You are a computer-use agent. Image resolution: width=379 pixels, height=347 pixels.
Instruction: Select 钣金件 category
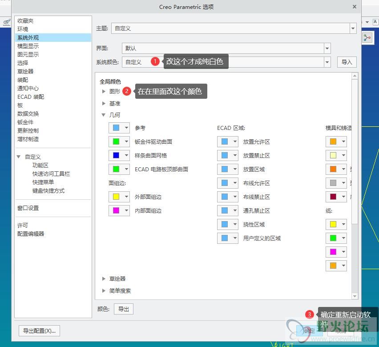pyautogui.click(x=25, y=122)
